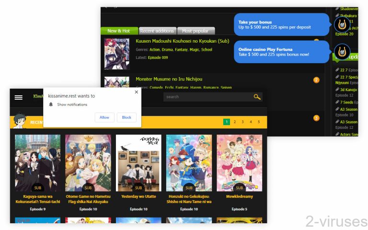
Task: Filter by Drama genre link
Action: (167, 49)
